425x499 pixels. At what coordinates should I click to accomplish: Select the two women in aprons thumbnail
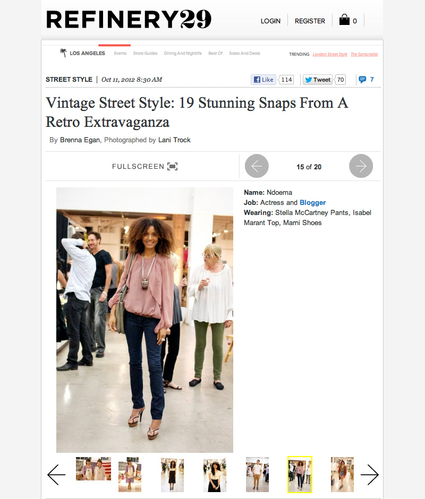[x=93, y=469]
